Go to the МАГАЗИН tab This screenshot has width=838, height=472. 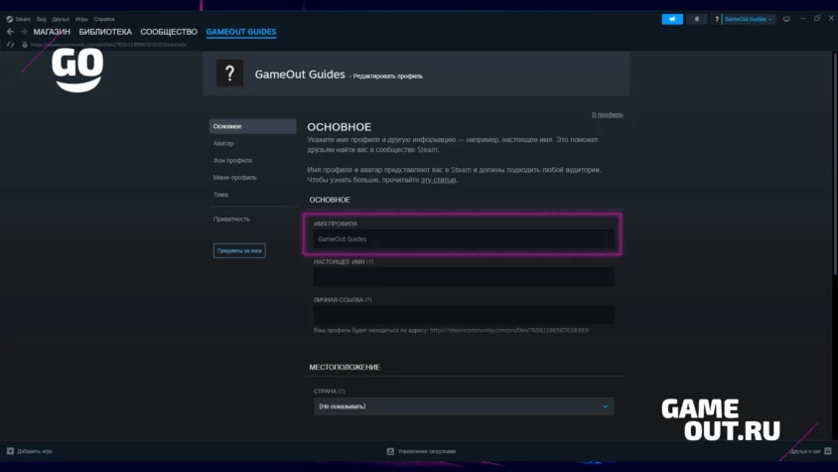click(52, 32)
